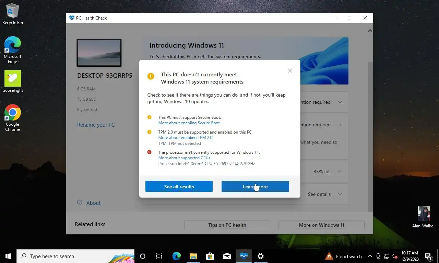This screenshot has height=263, width=439.
Task: Click the About question mark icon
Action: point(80,202)
